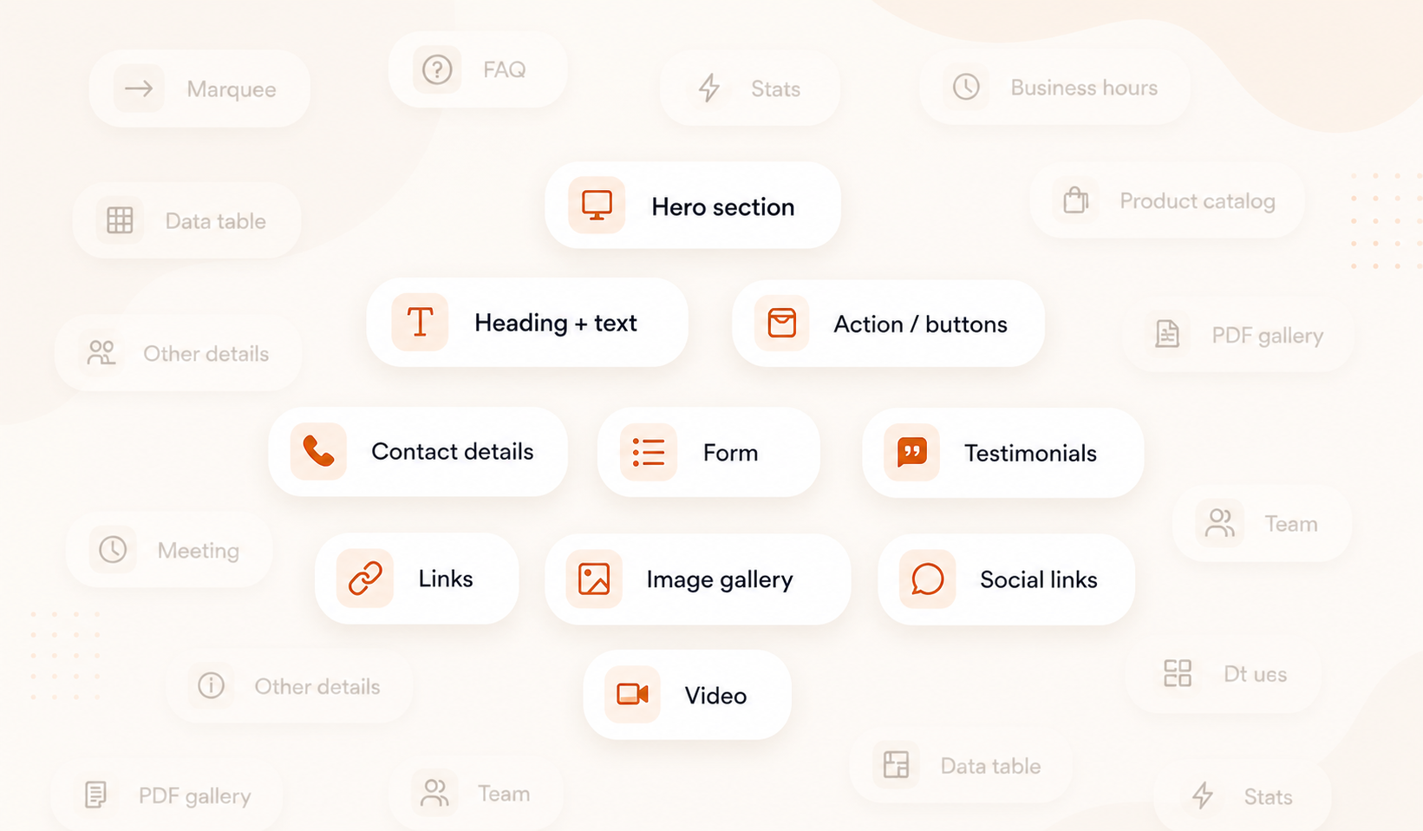Select the quote bubble icon for Testimonials

[911, 452]
